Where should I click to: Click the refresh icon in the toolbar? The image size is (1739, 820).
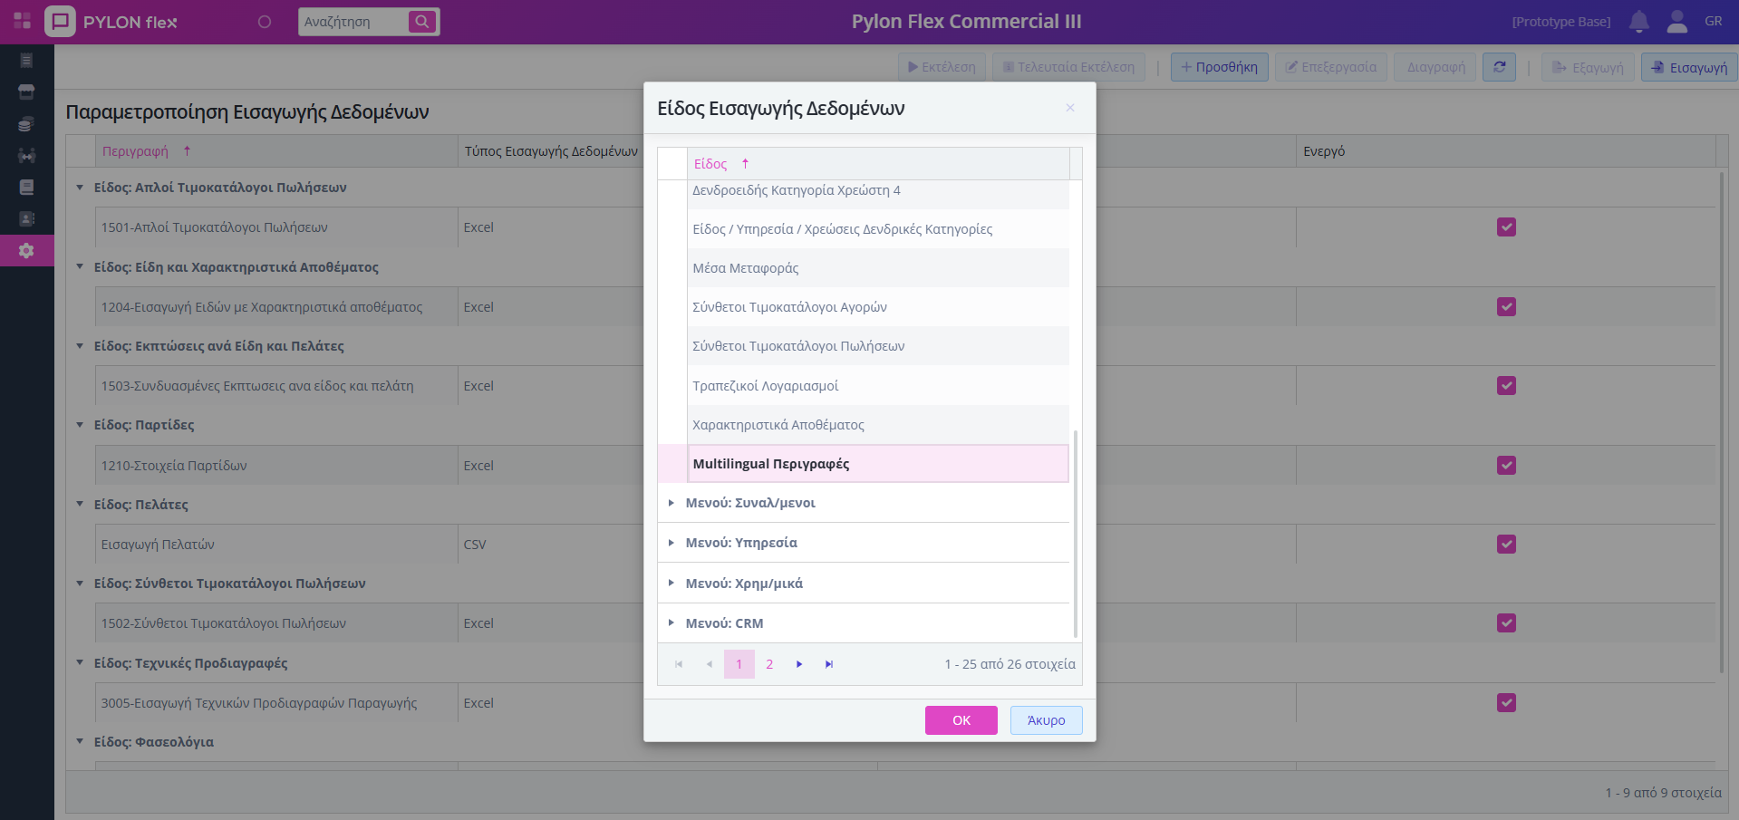pyautogui.click(x=1499, y=67)
